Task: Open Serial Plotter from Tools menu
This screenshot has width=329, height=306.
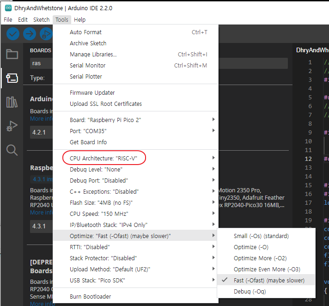Action: click(x=135, y=77)
